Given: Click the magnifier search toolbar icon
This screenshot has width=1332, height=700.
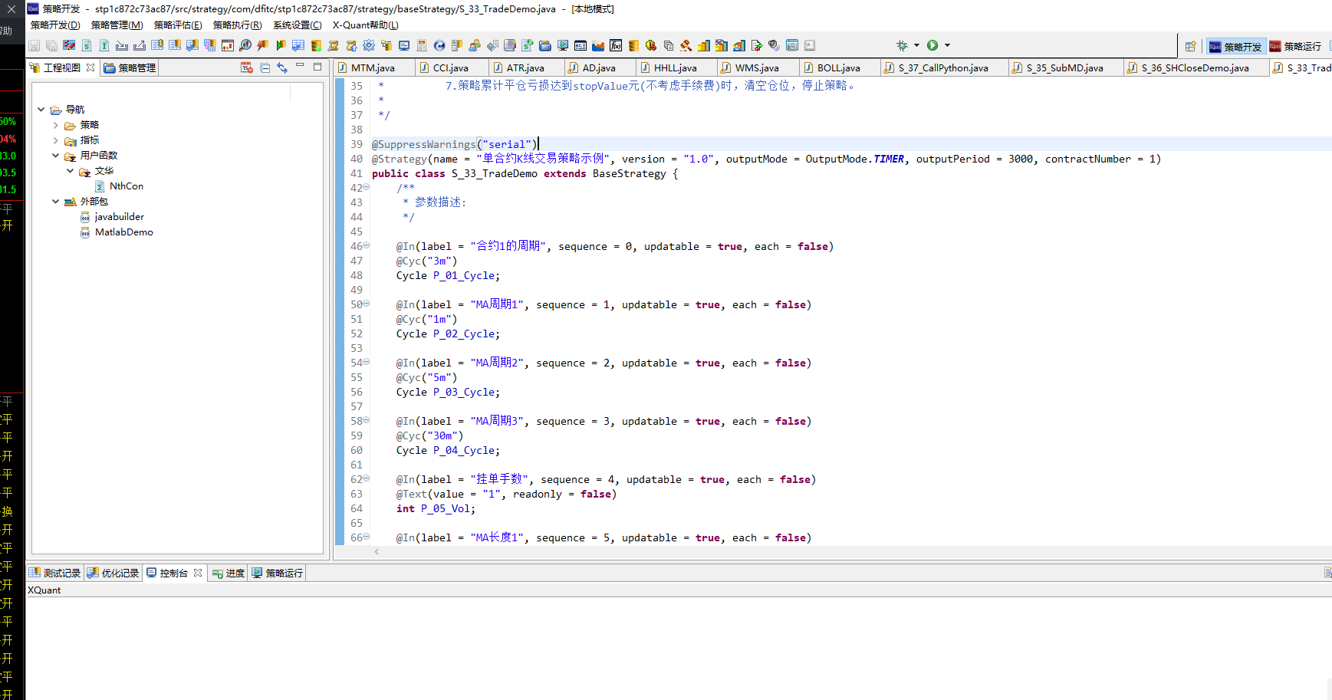Looking at the screenshot, I should coord(245,45).
